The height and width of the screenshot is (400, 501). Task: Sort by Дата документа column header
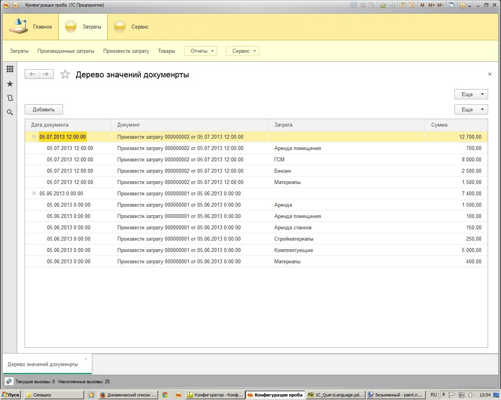click(x=68, y=125)
